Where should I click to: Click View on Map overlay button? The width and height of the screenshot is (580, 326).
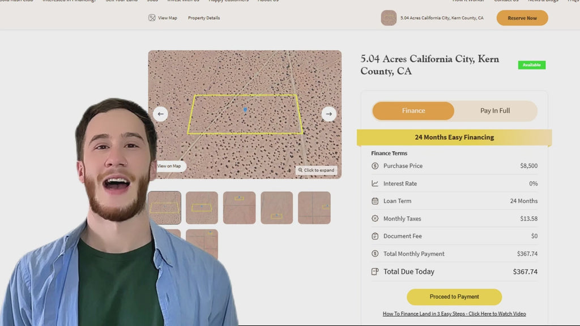pyautogui.click(x=169, y=166)
